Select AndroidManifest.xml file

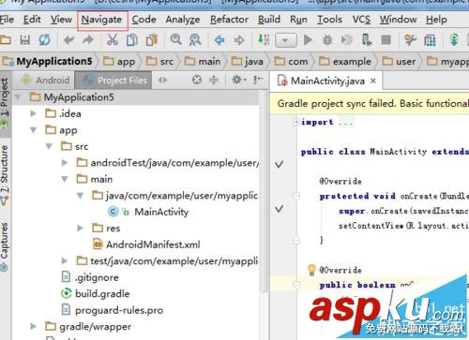pyautogui.click(x=146, y=244)
